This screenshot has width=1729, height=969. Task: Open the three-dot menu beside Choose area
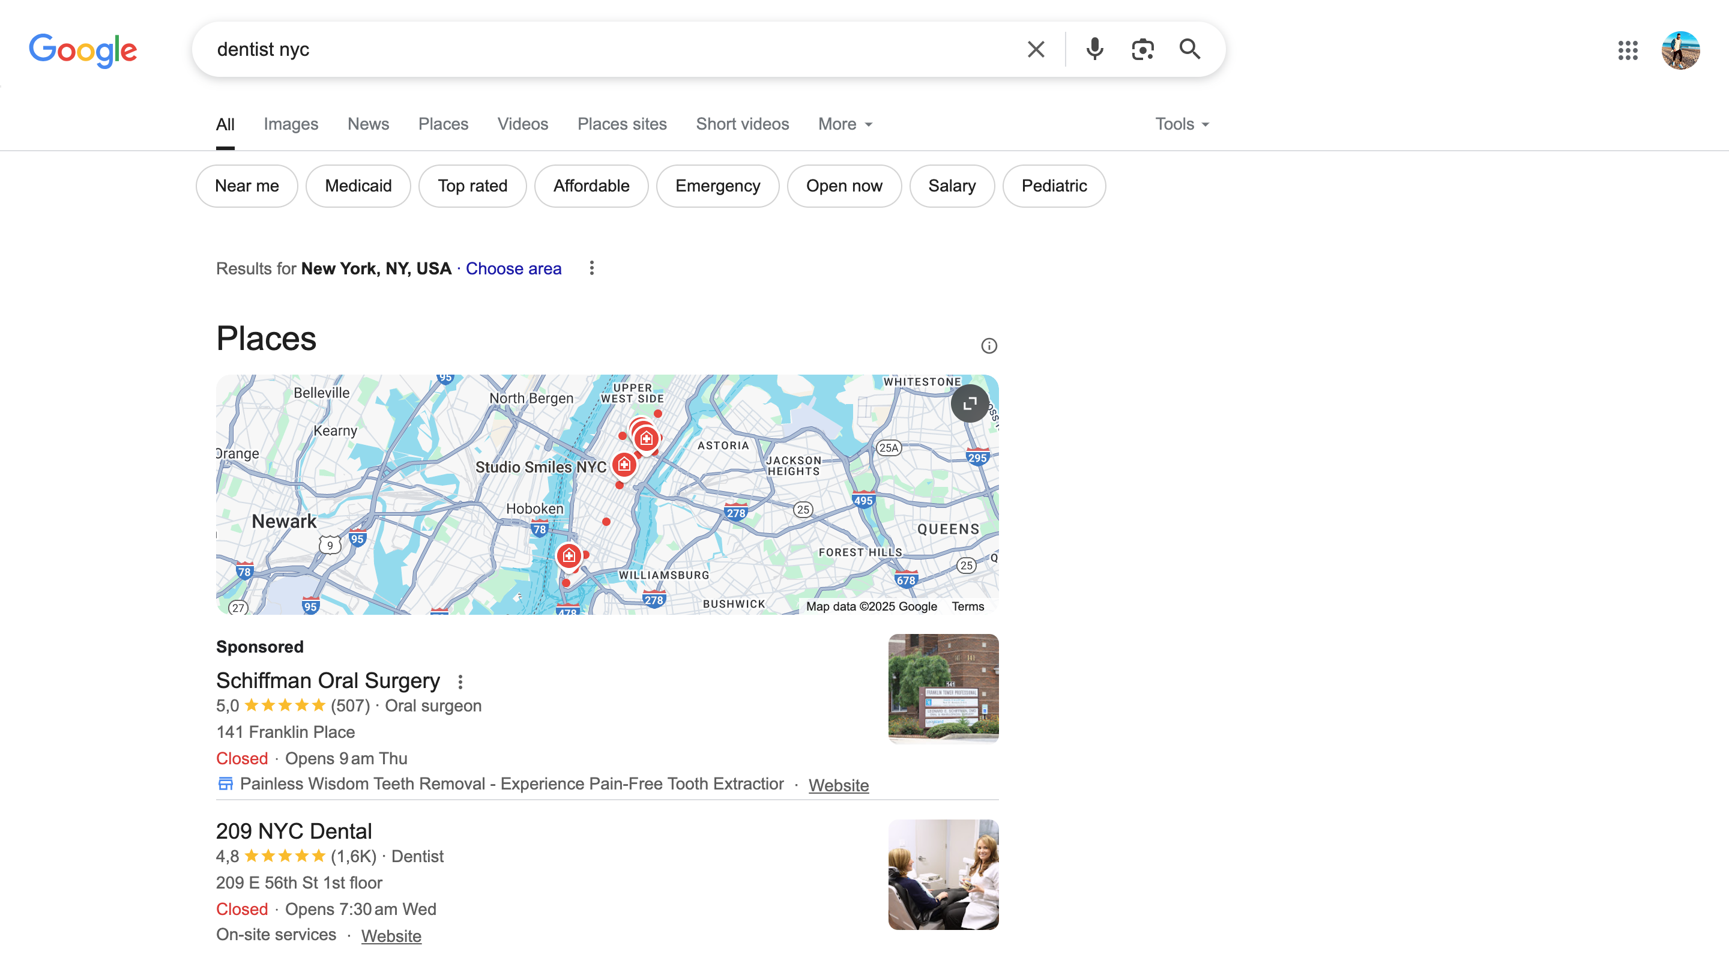591,268
